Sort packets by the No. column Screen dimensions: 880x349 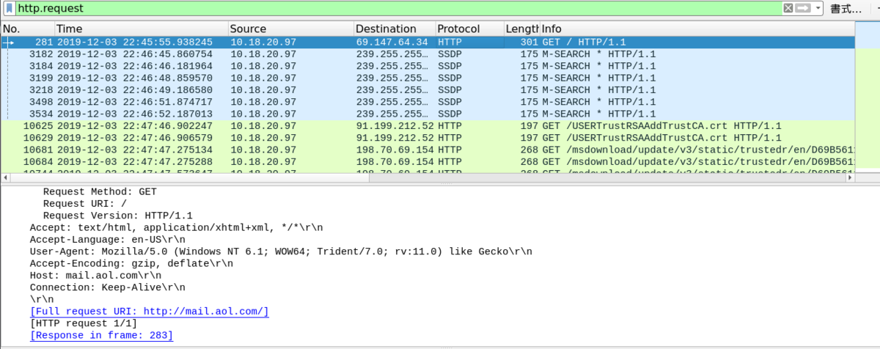(x=27, y=29)
